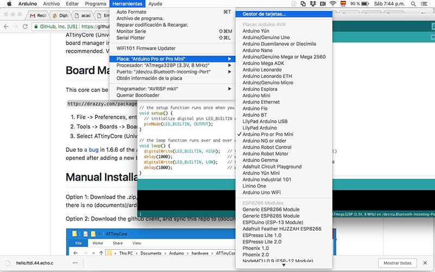
Task: Open the Editar menu
Action: [72, 4]
